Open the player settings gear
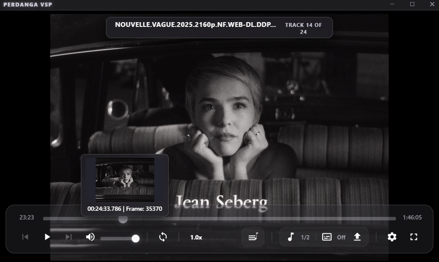 point(392,237)
